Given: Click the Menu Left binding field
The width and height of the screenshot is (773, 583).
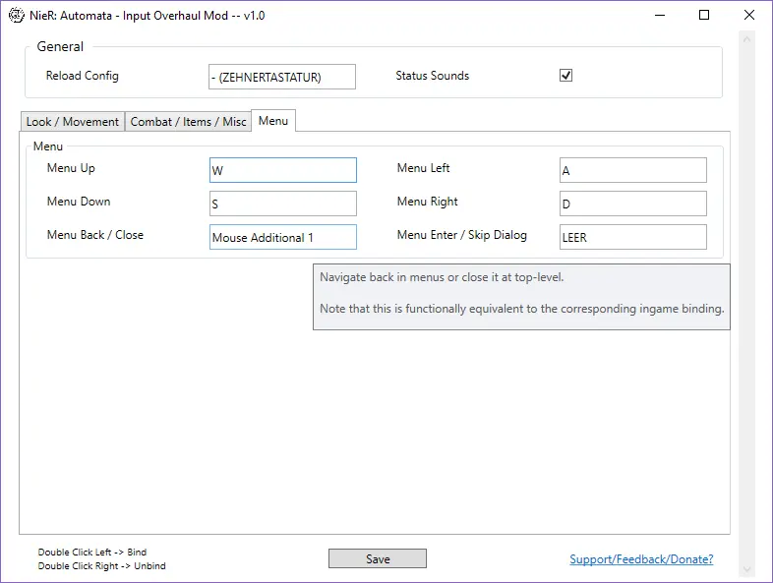Looking at the screenshot, I should pos(633,170).
